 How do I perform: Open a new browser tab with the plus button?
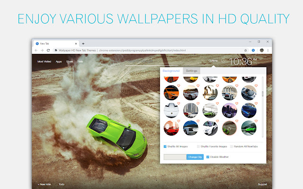coord(83,43)
